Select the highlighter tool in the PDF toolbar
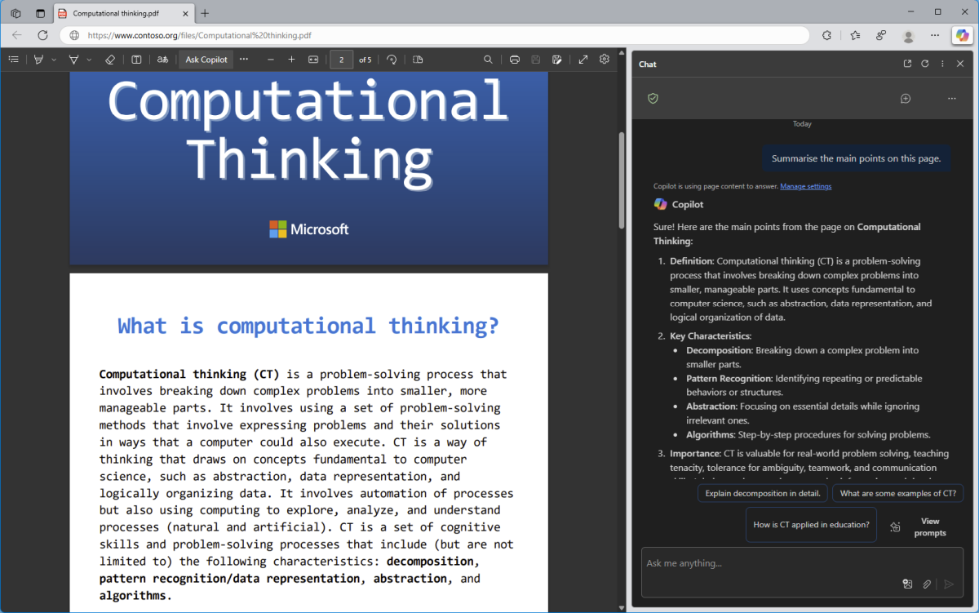The image size is (979, 613). click(73, 60)
